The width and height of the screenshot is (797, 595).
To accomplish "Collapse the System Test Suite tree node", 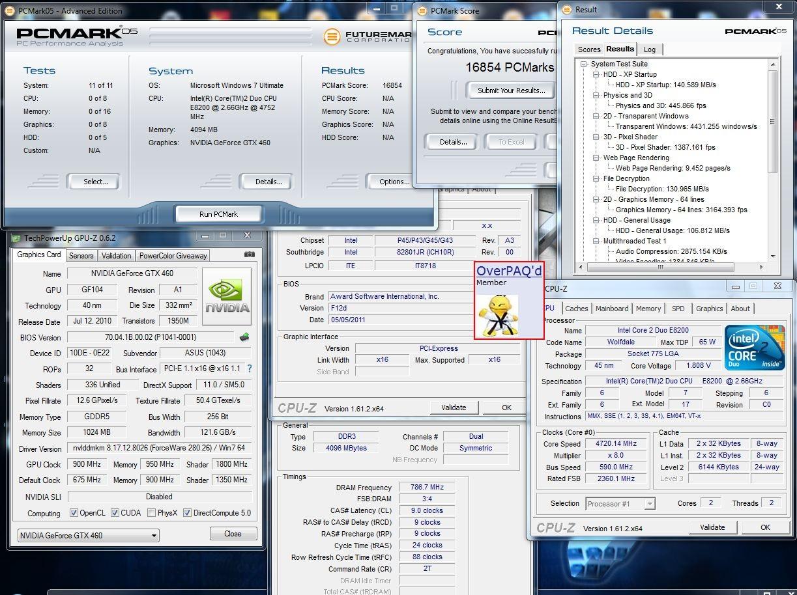I will (x=583, y=64).
